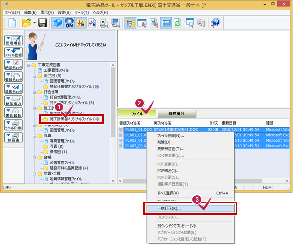293x246 pixels.
Task: Toggle checkbox beside PLA02_02 file row
Action: pyautogui.click(x=121, y=146)
